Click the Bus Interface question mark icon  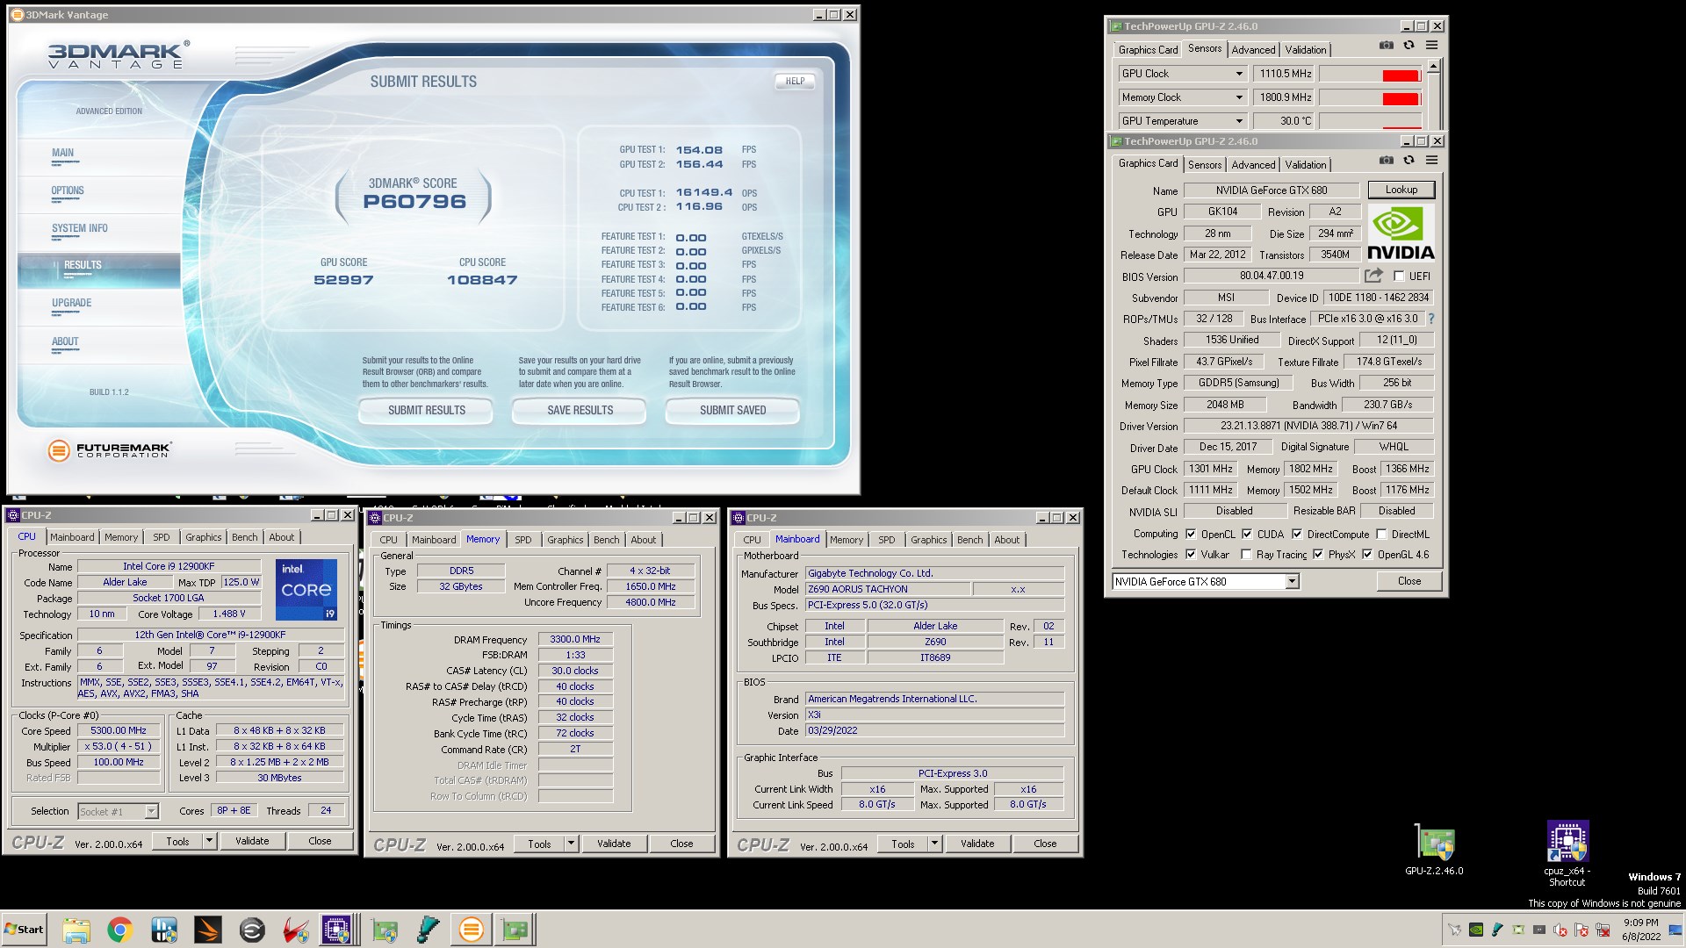(1430, 319)
